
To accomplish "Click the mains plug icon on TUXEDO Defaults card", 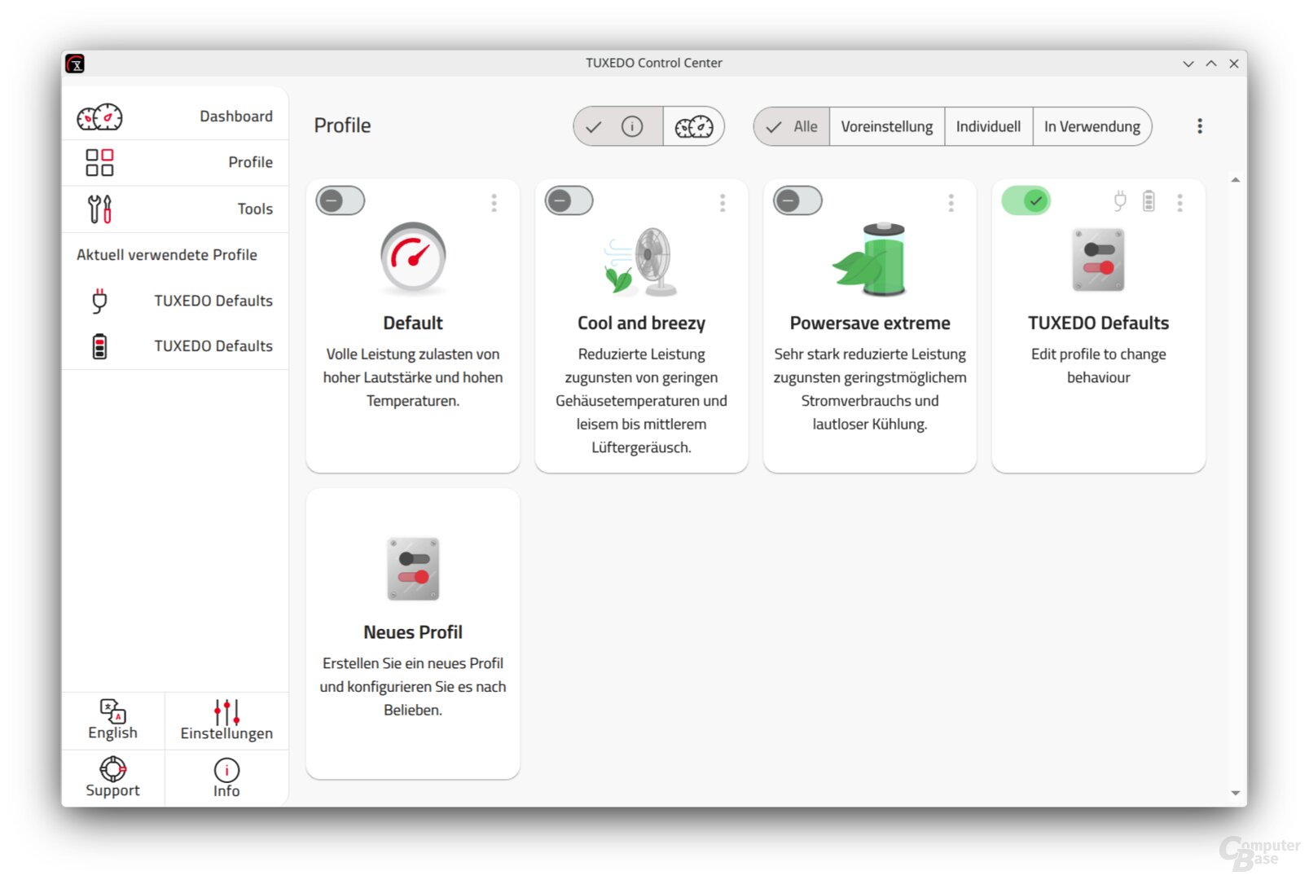I will pyautogui.click(x=1120, y=200).
